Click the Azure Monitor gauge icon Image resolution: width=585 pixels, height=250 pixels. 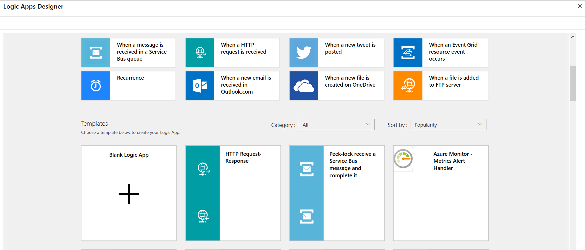pos(403,159)
